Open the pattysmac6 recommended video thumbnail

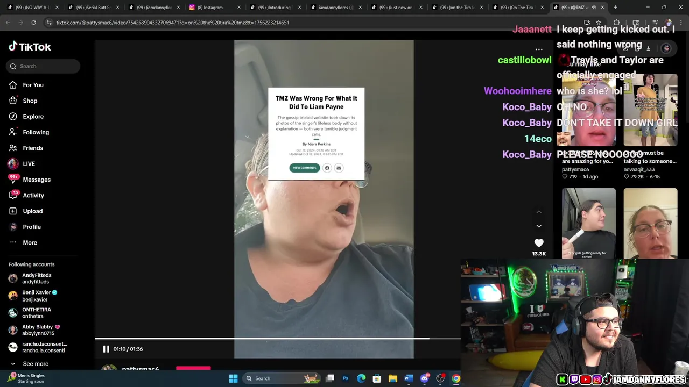pyautogui.click(x=589, y=110)
